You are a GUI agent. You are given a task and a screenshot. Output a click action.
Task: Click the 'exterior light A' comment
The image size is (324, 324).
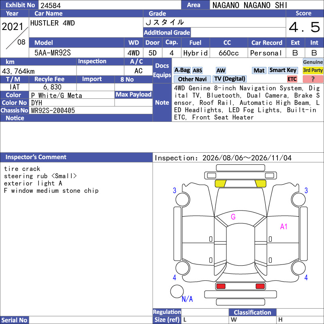(33, 183)
